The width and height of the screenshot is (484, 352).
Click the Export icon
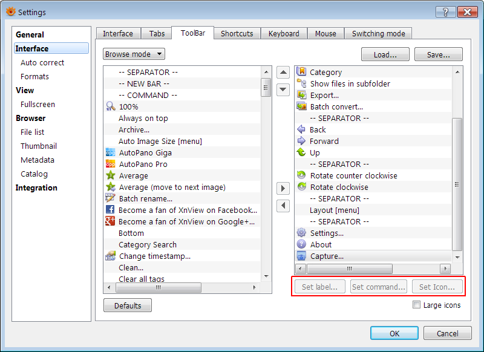(301, 95)
